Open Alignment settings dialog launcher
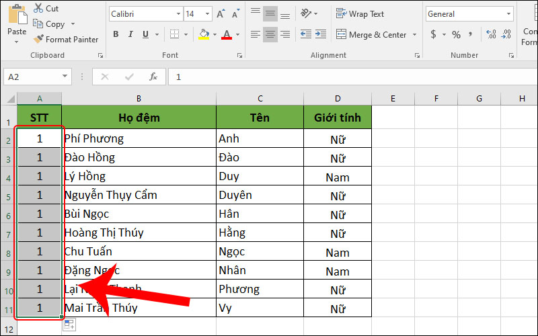 [417, 55]
